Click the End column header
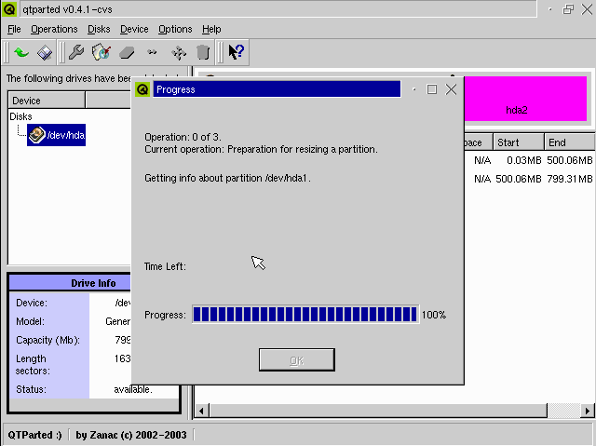The width and height of the screenshot is (596, 446). click(569, 142)
